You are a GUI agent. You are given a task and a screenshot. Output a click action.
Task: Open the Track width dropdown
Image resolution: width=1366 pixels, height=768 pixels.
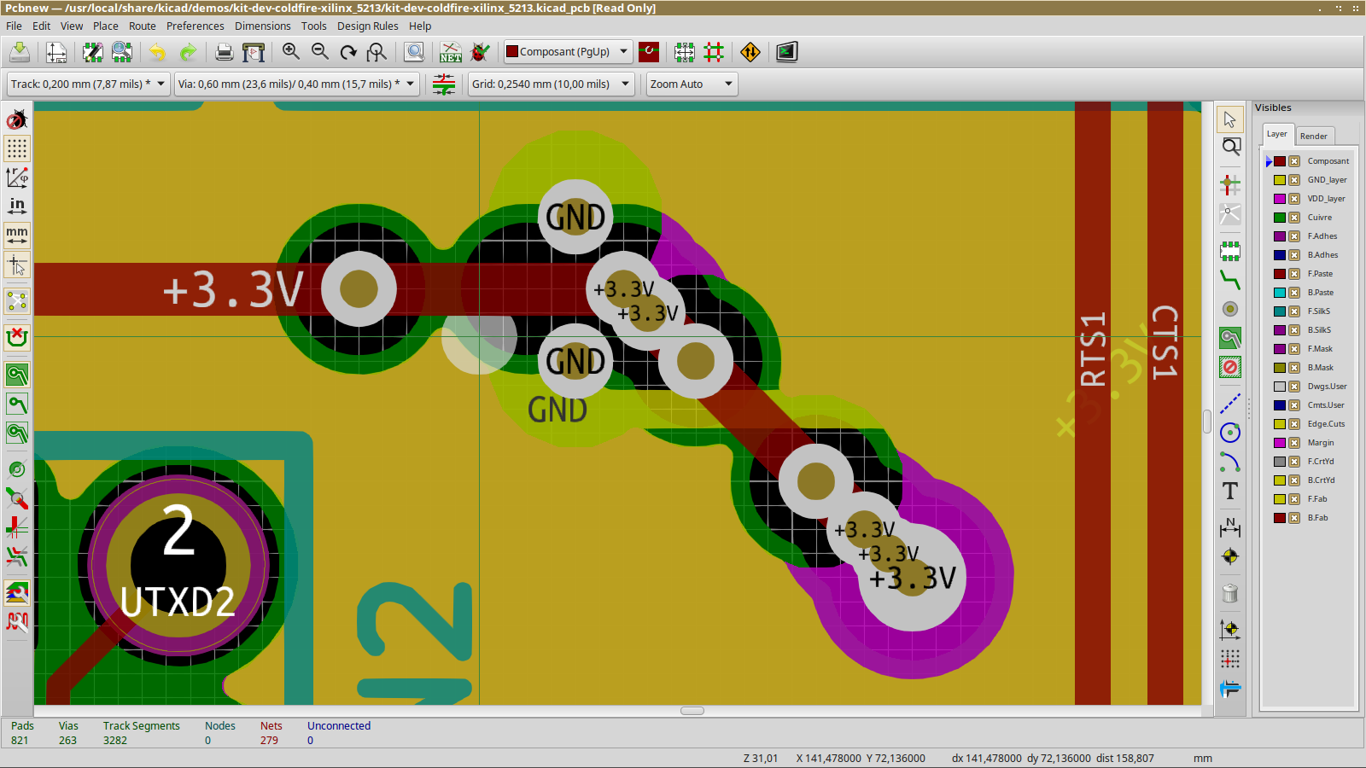coord(89,84)
